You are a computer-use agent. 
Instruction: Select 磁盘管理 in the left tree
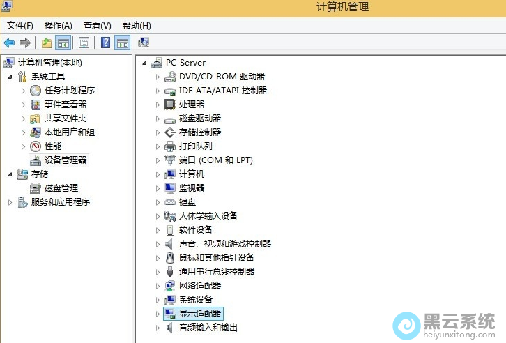tap(61, 188)
